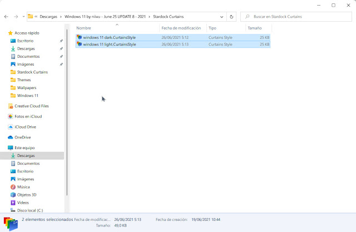Expand the address bar history dropdown

pos(221,17)
